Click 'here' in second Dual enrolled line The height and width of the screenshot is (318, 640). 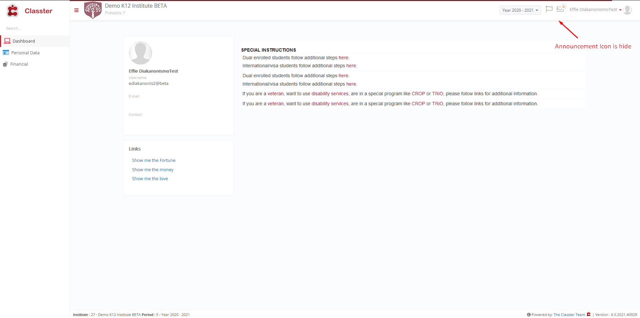(x=343, y=76)
